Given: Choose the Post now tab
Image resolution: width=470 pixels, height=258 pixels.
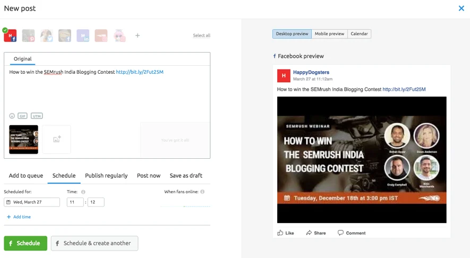Looking at the screenshot, I should pos(149,176).
